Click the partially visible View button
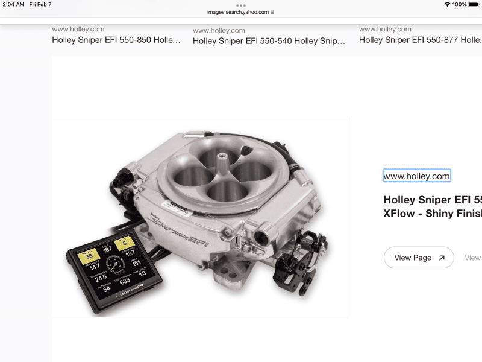This screenshot has width=482, height=362. point(473,258)
